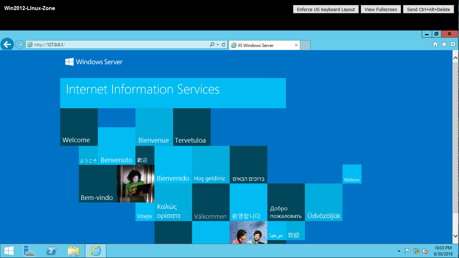Image resolution: width=459 pixels, height=258 pixels.
Task: Open the Home page icon
Action: pyautogui.click(x=435, y=44)
